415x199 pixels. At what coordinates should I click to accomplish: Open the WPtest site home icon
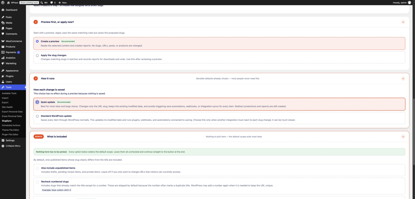pos(8,2)
